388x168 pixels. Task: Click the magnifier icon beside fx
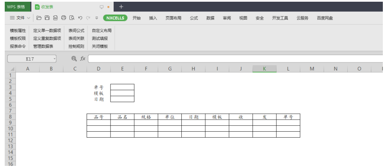pos(74,59)
